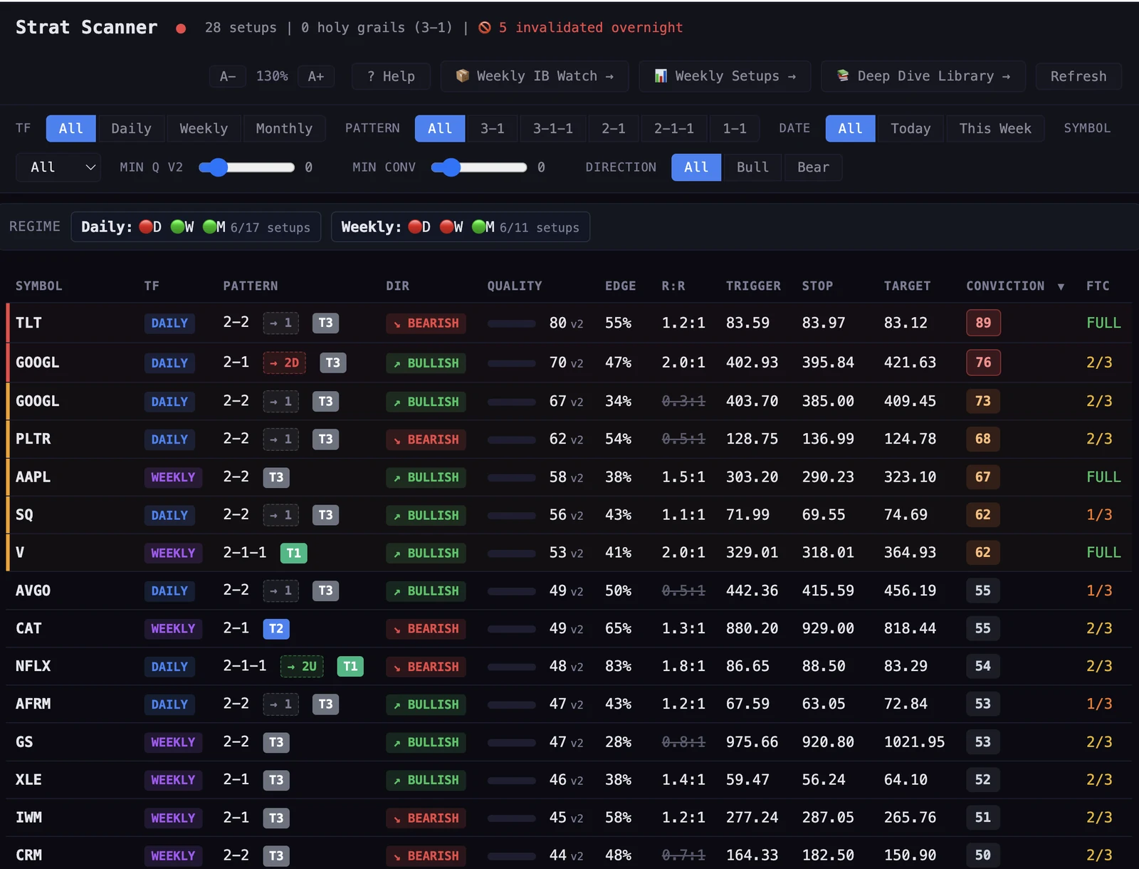Select the DATE All tab

(850, 128)
